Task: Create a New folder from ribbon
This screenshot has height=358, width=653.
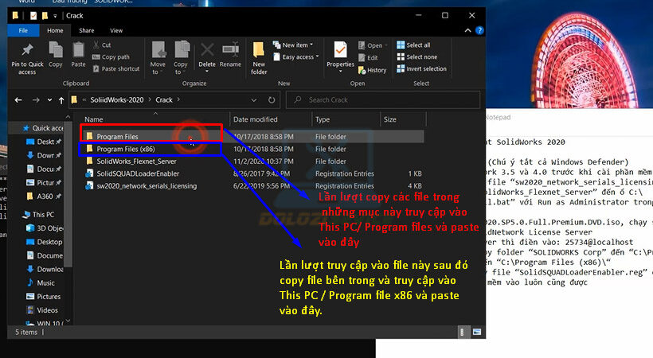Action: [259, 57]
